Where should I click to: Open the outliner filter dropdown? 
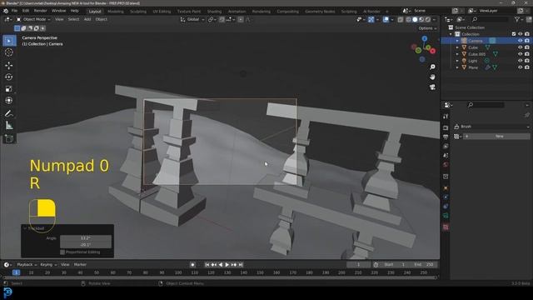coord(518,20)
